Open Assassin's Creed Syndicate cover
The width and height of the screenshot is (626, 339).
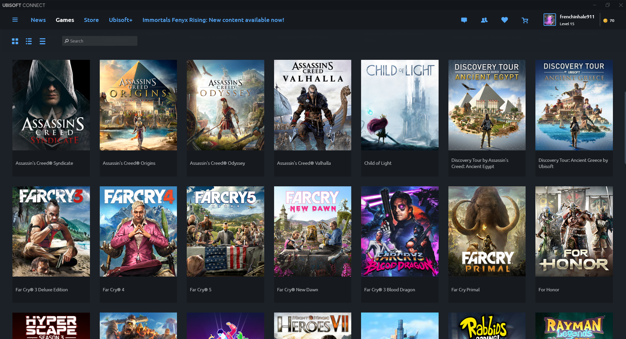51,105
